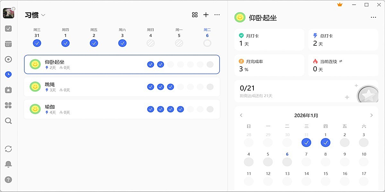This screenshot has height=192, width=385.
Task: Open the Habits clock icon in sidebar
Action: click(8, 74)
